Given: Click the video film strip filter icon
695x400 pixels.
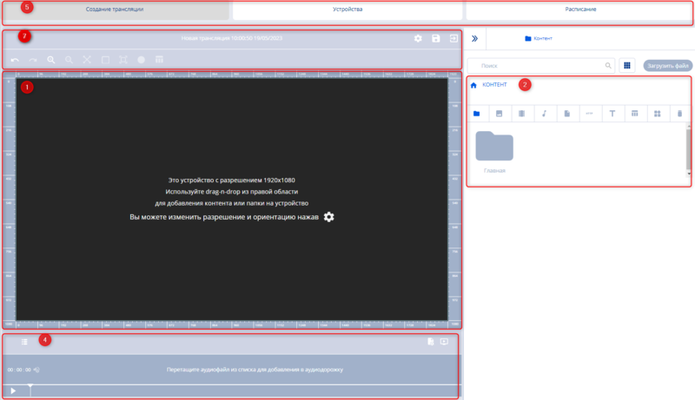Looking at the screenshot, I should pyautogui.click(x=521, y=114).
